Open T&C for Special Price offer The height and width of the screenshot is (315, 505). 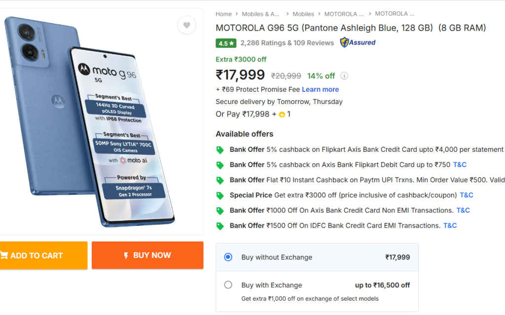click(467, 195)
